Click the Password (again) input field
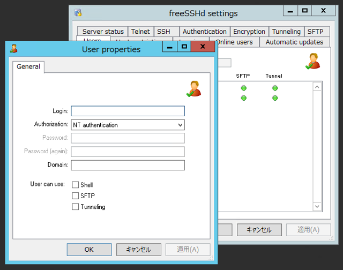 pos(128,152)
